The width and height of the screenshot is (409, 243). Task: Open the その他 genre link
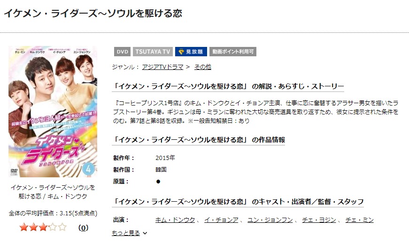click(x=203, y=67)
